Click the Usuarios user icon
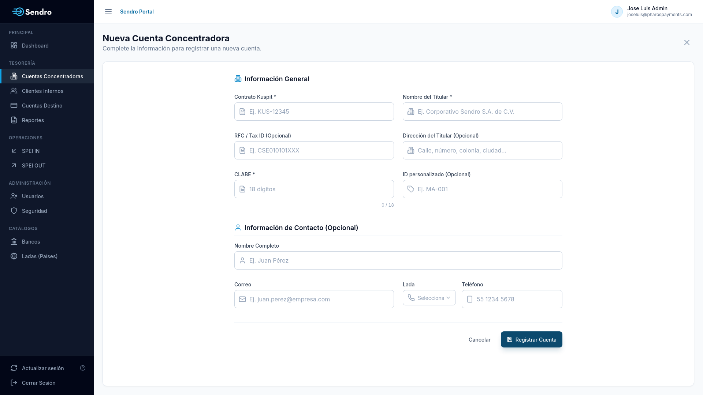 coord(14,196)
